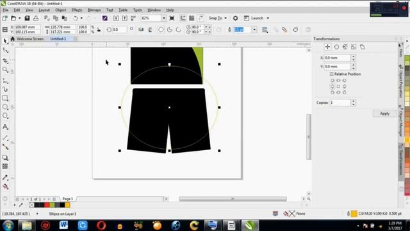This screenshot has height=231, width=410.
Task: Click the Open folder icon
Action: (13, 18)
